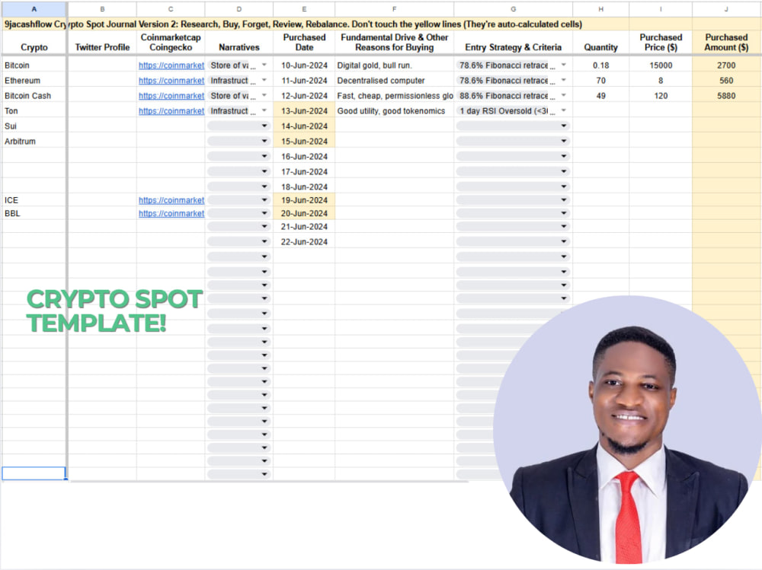
Task: Open Entry Strategy dropdown in Ethereum row
Action: pyautogui.click(x=564, y=80)
